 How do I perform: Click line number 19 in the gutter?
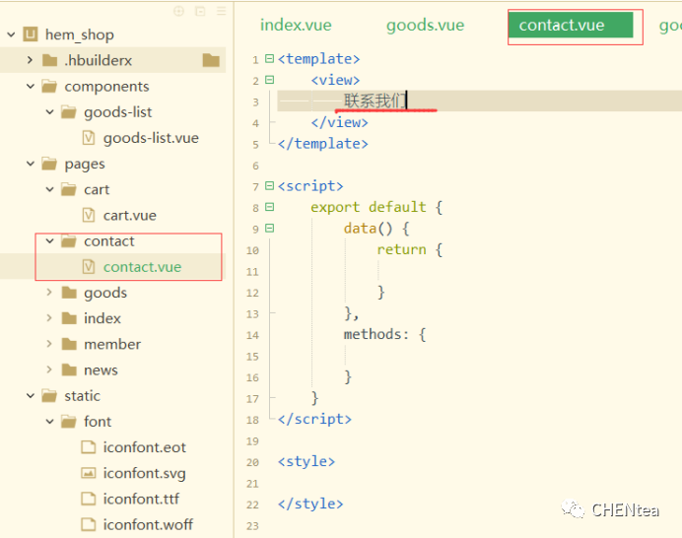(252, 441)
